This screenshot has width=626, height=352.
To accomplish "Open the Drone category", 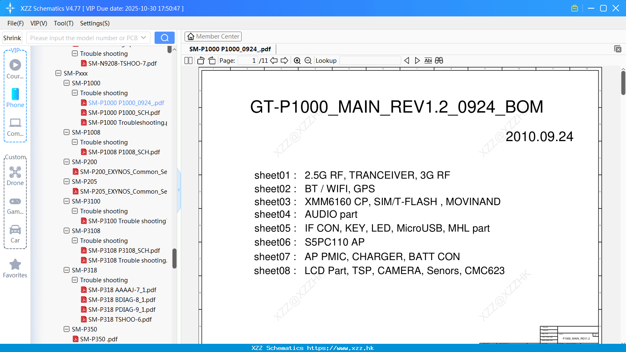I will click(x=15, y=176).
